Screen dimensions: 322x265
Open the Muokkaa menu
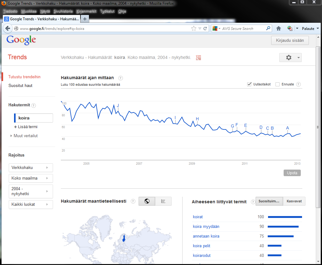[29, 11]
